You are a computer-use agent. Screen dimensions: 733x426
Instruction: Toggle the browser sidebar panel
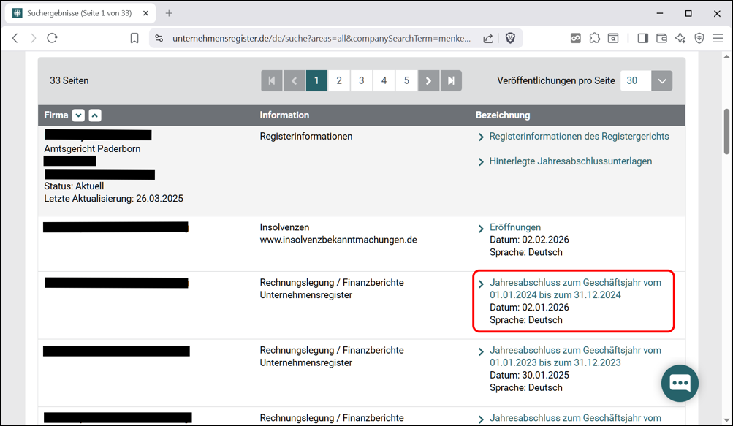click(x=642, y=39)
